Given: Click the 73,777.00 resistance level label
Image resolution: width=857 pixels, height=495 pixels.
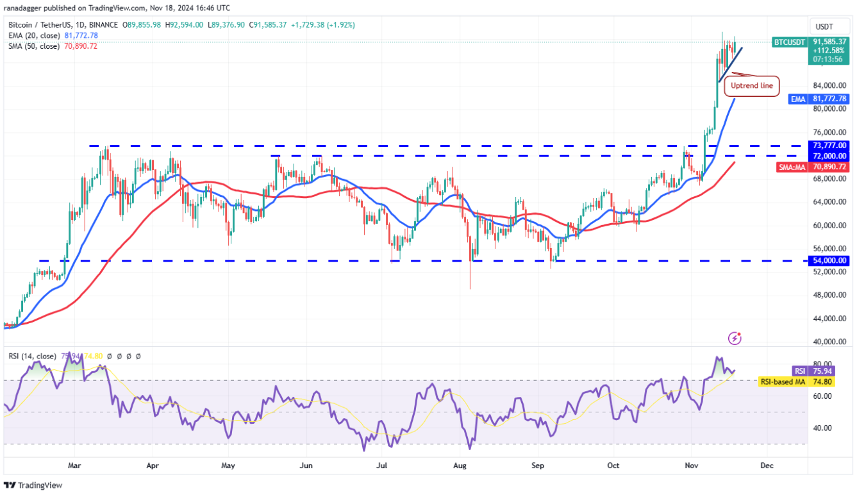Looking at the screenshot, I should pyautogui.click(x=829, y=146).
